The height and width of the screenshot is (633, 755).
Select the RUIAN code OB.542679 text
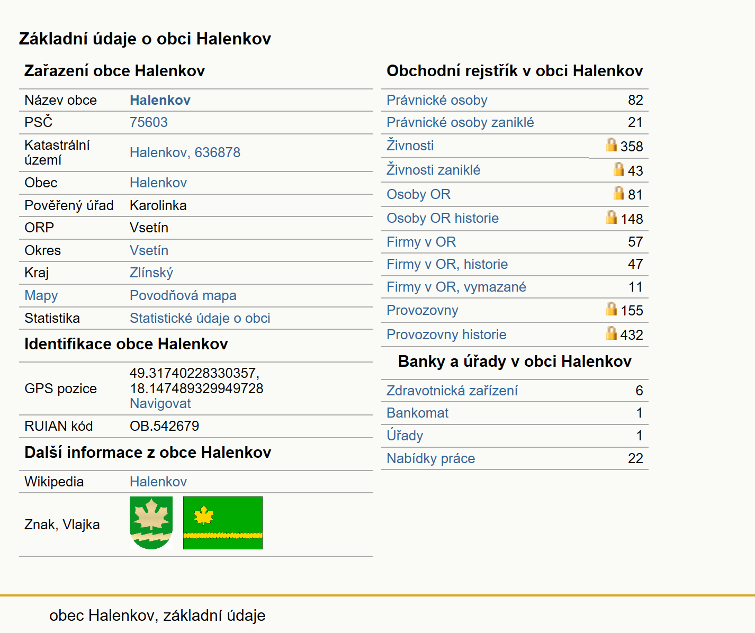pyautogui.click(x=164, y=426)
